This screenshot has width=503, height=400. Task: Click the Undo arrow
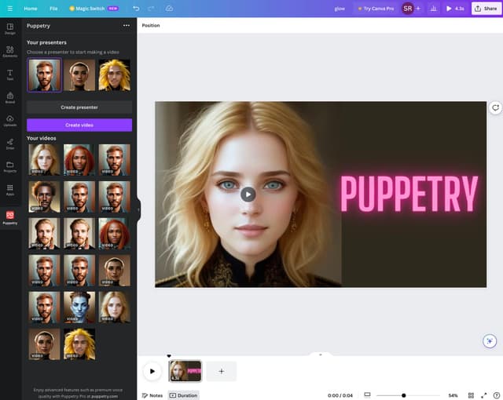coord(136,9)
